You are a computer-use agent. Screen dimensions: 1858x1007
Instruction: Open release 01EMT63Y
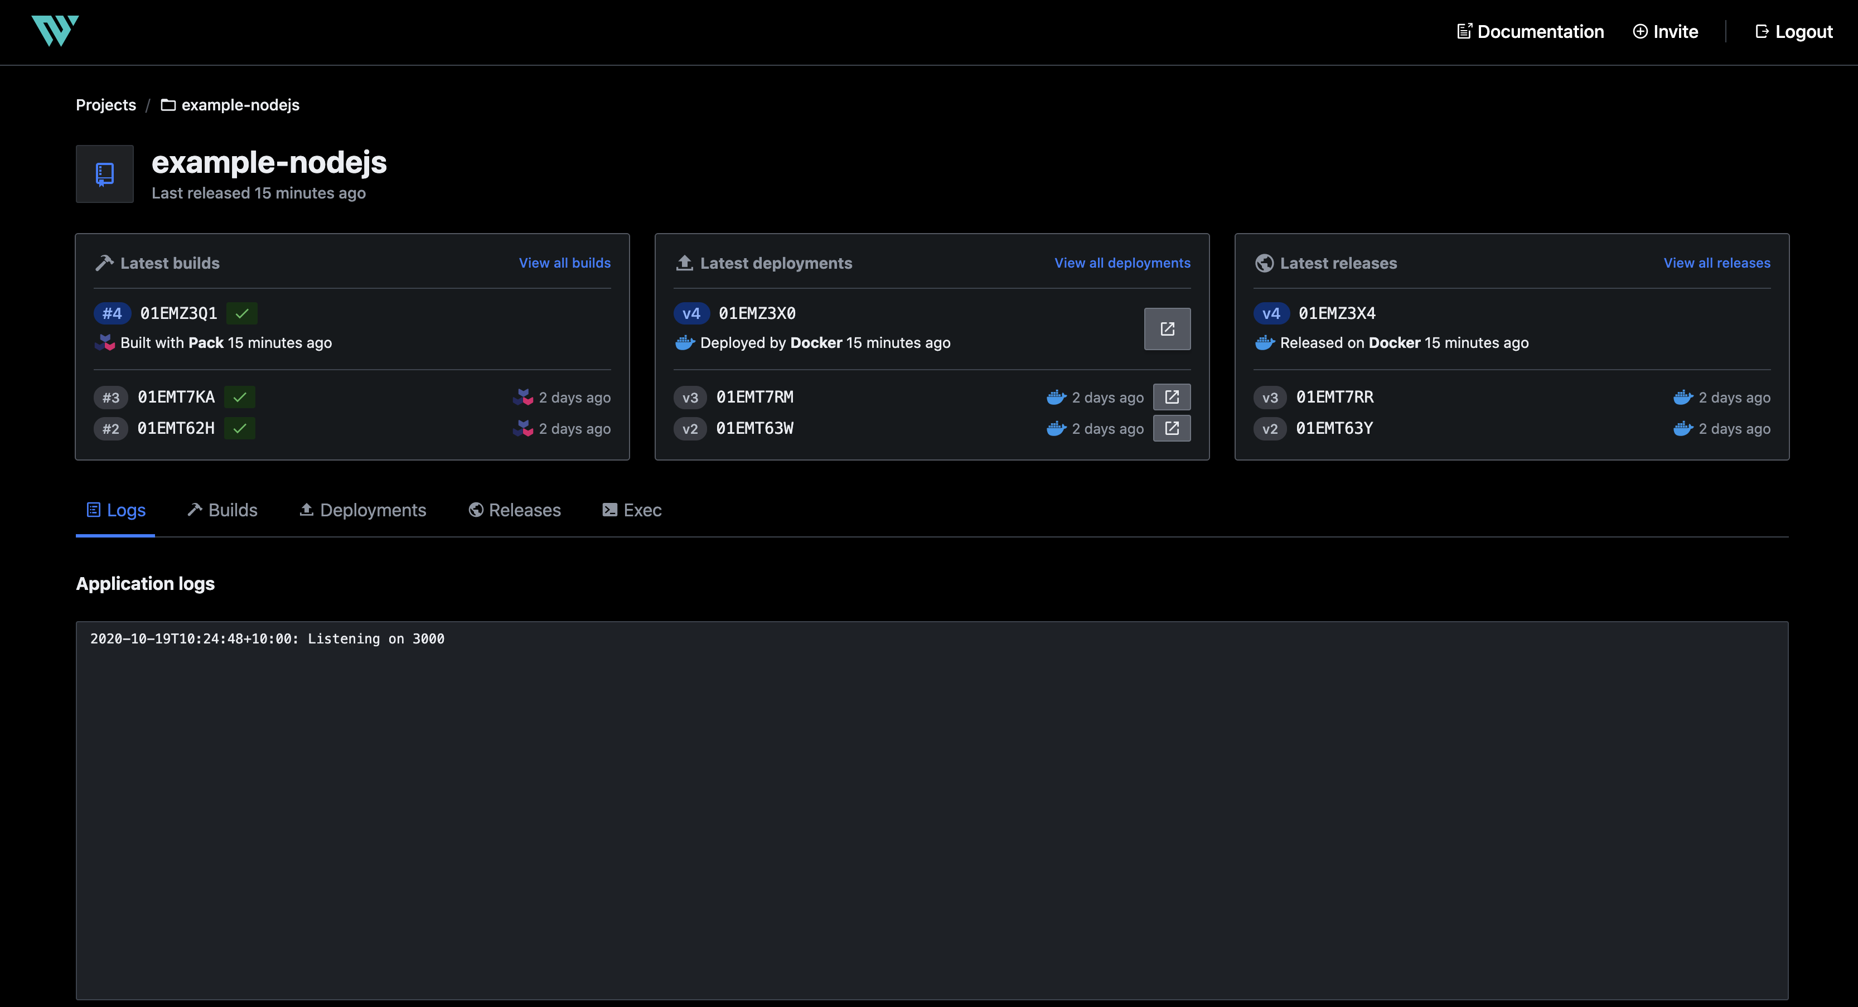pos(1334,428)
